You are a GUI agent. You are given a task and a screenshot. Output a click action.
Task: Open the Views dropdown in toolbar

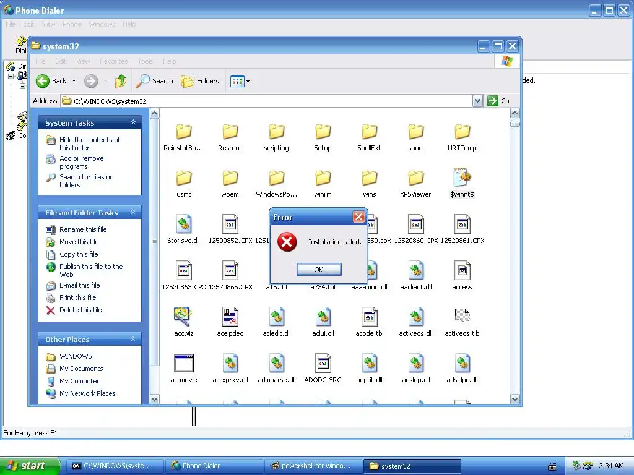tap(240, 81)
